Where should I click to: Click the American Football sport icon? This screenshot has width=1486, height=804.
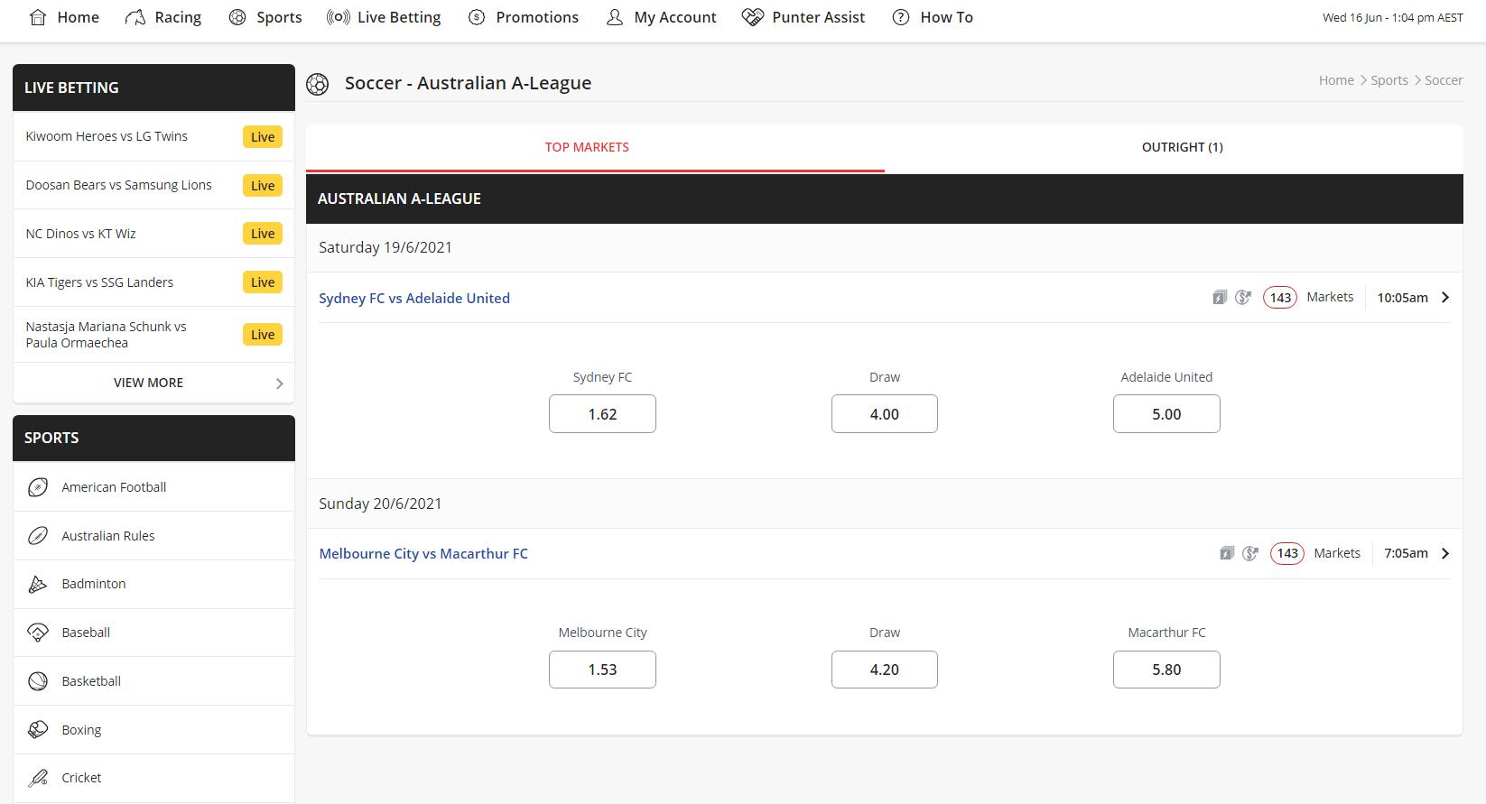(38, 487)
